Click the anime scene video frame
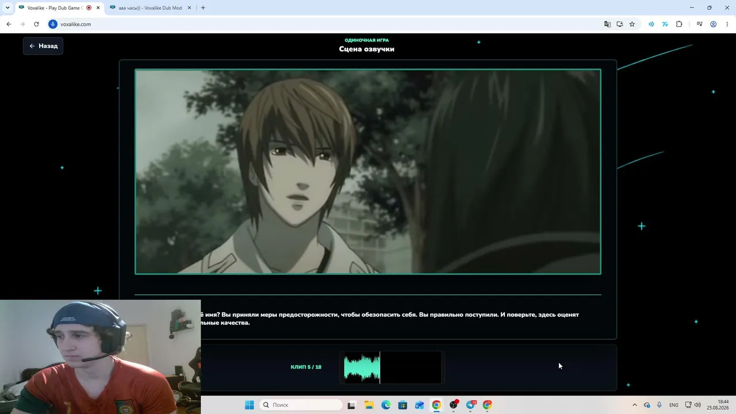 click(368, 172)
